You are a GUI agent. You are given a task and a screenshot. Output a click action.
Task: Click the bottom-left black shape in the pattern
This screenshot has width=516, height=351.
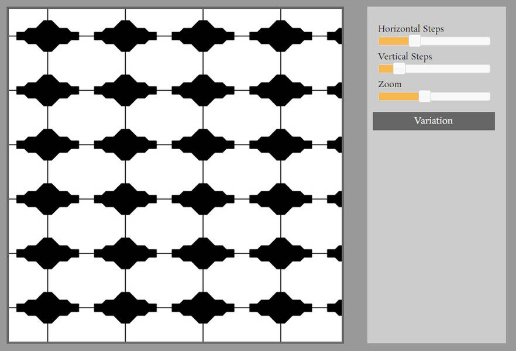pos(47,308)
